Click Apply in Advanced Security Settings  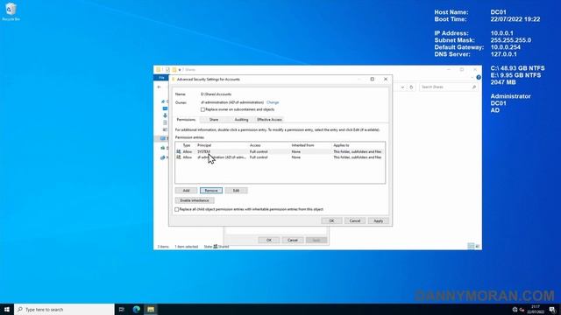378,220
